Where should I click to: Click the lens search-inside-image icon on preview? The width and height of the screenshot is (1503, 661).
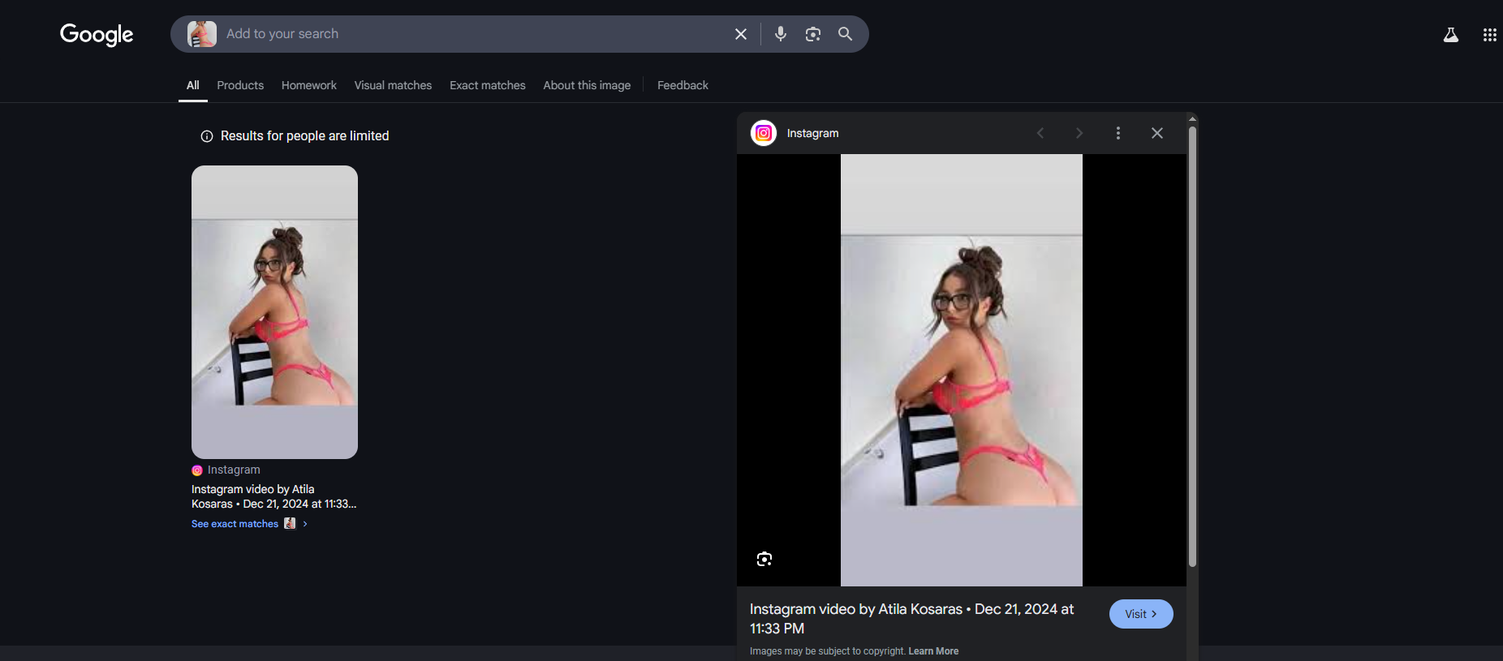click(764, 559)
